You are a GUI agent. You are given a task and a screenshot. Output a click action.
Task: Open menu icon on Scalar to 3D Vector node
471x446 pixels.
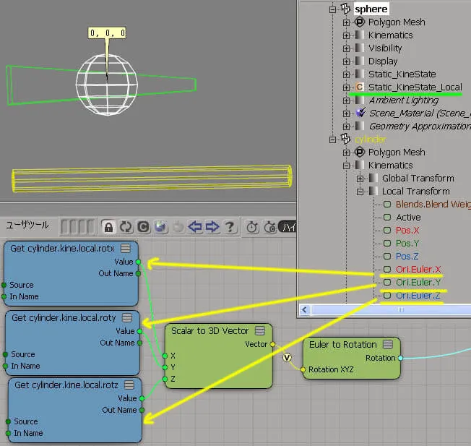coord(260,331)
